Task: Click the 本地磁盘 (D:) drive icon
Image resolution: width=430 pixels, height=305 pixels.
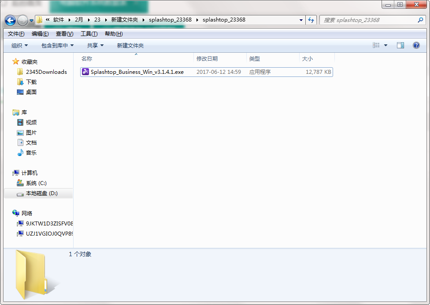Action: coord(20,194)
